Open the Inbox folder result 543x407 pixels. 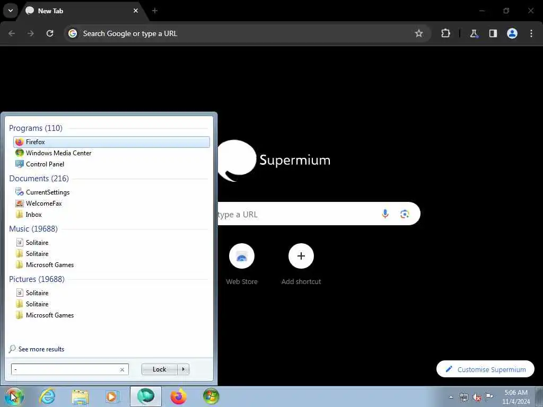point(111,214)
